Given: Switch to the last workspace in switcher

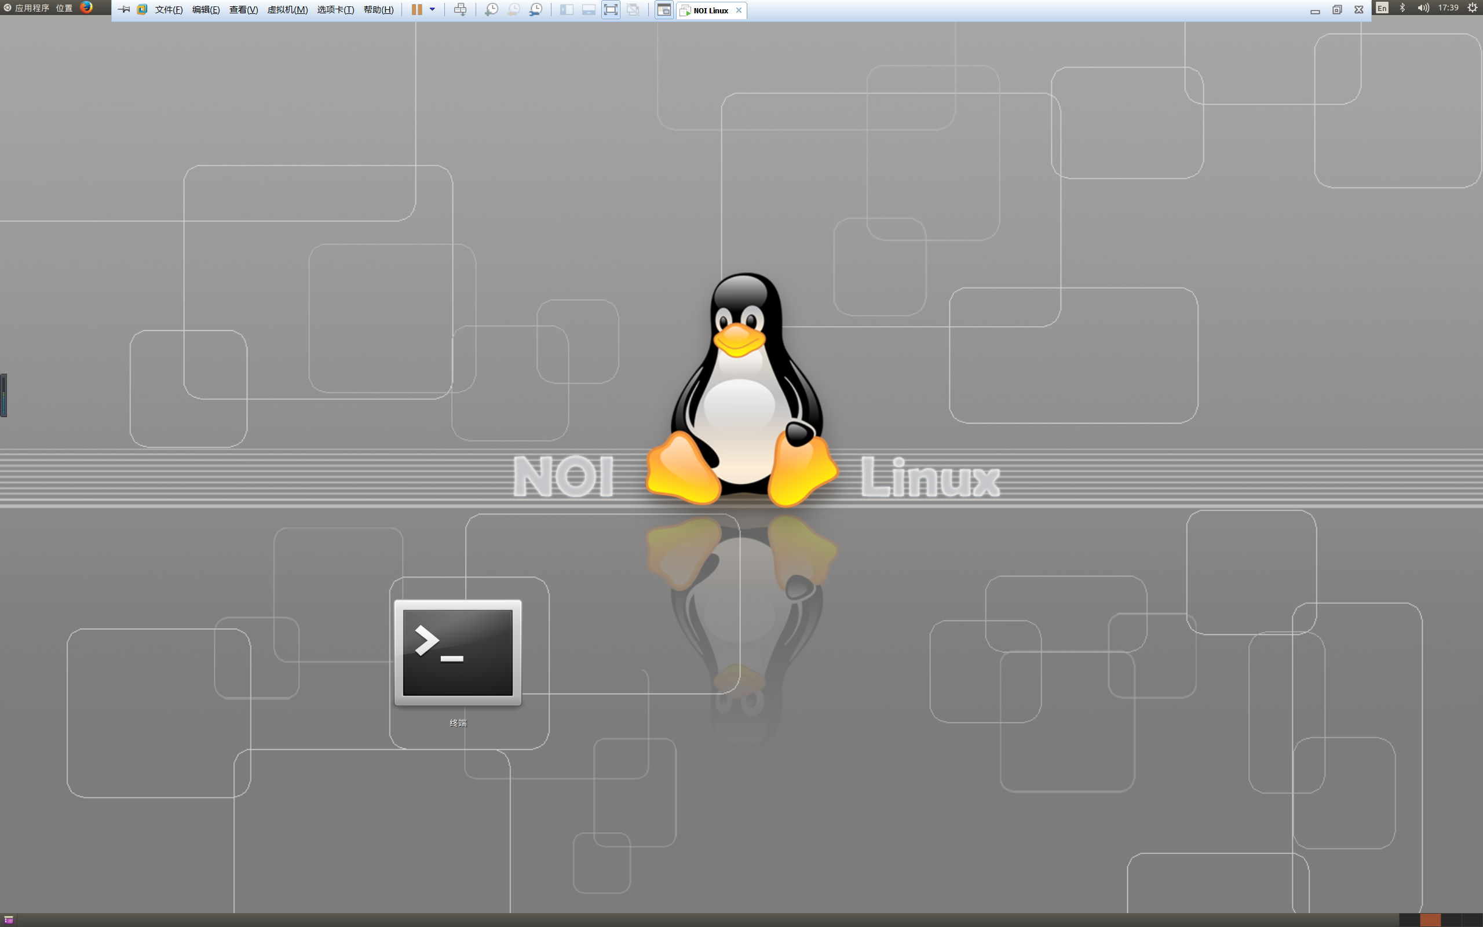Looking at the screenshot, I should click(1472, 919).
